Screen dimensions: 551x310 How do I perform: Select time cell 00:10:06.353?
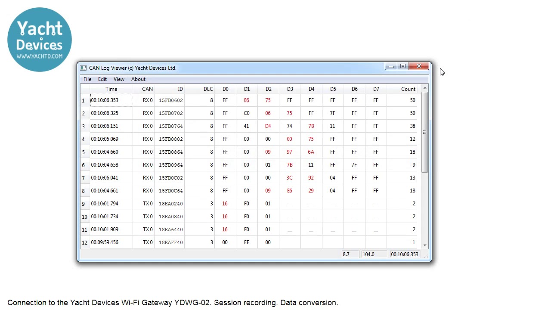coord(111,100)
